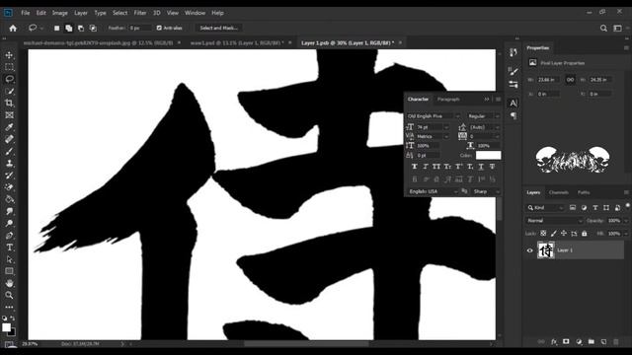Select the Frame tool
The width and height of the screenshot is (632, 355).
coord(9,115)
